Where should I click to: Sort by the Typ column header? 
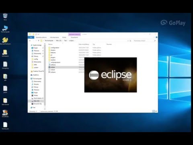click(94, 44)
